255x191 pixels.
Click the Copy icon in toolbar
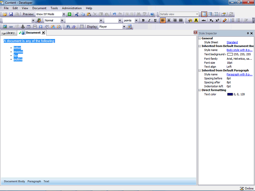[83, 14]
